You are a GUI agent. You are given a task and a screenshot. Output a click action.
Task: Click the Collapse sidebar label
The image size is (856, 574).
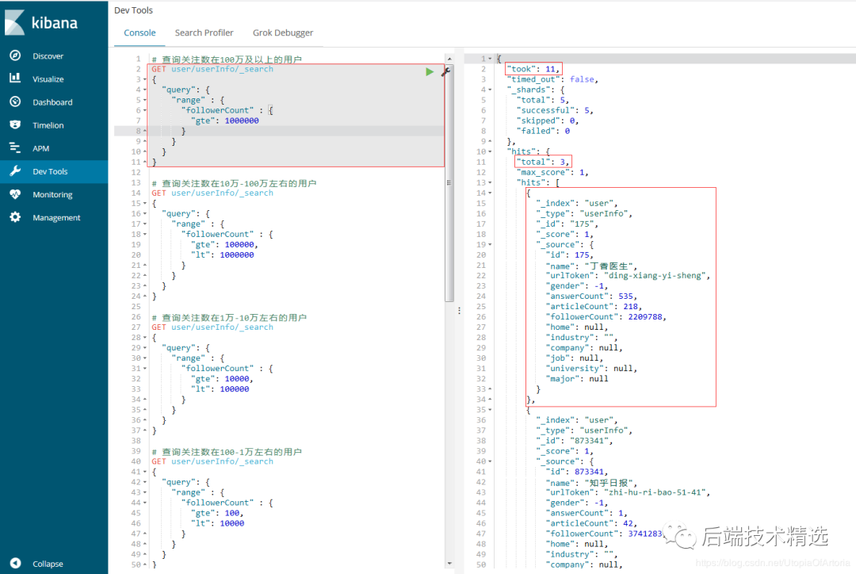tap(48, 564)
